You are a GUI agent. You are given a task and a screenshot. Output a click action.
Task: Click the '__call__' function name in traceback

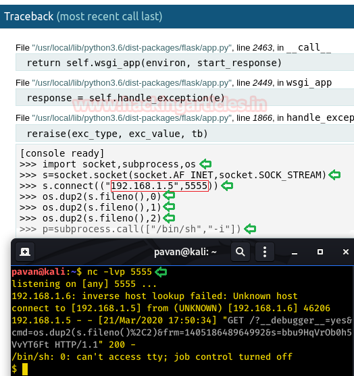[309, 47]
